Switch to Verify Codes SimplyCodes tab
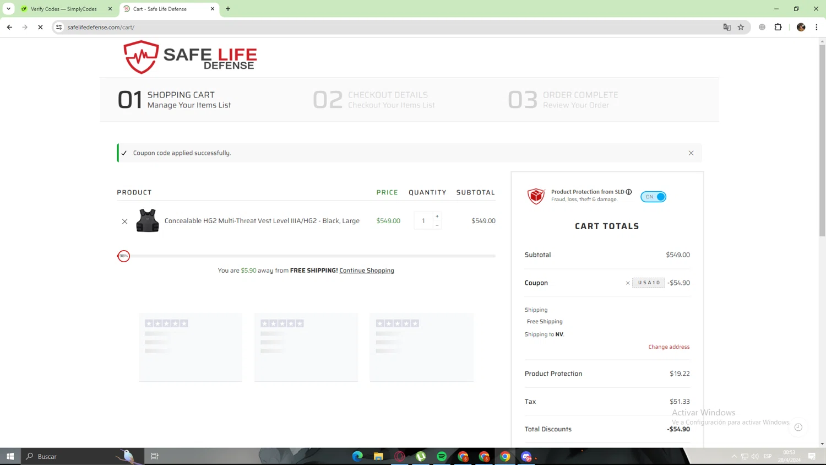 tap(63, 9)
